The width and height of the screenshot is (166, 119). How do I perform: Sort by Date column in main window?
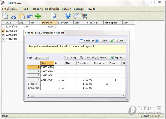coord(12,22)
